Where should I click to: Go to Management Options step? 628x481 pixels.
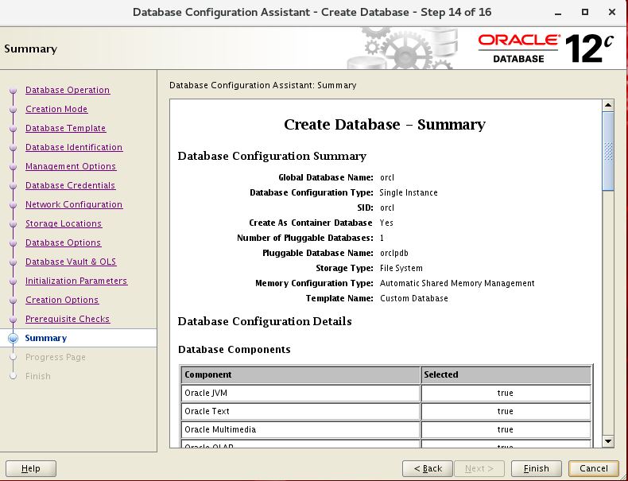71,166
